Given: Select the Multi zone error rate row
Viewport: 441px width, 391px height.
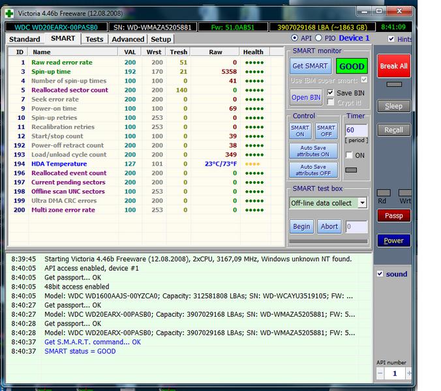Looking at the screenshot, I should (145, 210).
